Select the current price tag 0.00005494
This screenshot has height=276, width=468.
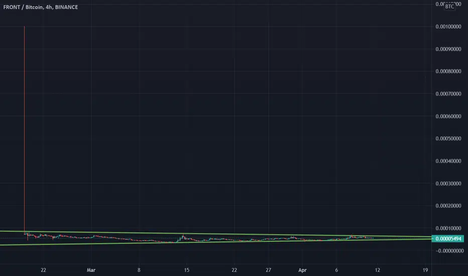[x=448, y=239]
